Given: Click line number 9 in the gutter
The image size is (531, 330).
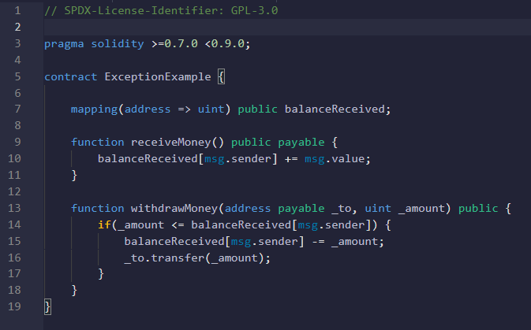Looking at the screenshot, I should coord(17,142).
